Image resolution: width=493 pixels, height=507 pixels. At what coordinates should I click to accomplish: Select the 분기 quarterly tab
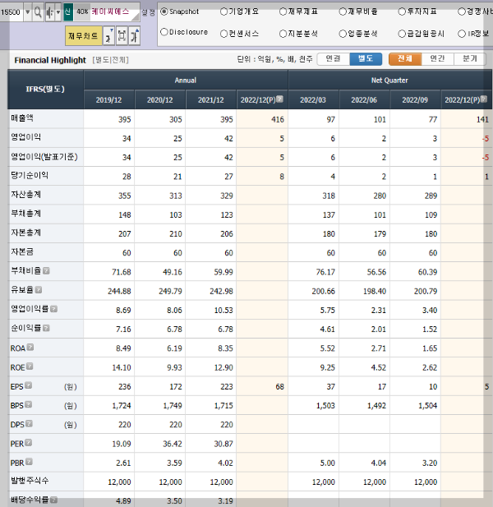470,59
